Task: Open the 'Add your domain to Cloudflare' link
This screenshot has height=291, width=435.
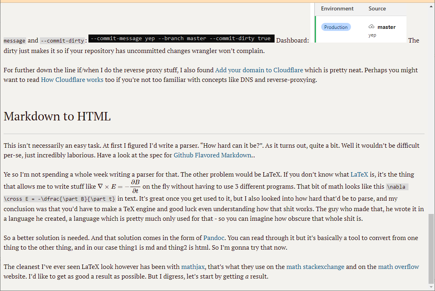Action: pos(259,70)
